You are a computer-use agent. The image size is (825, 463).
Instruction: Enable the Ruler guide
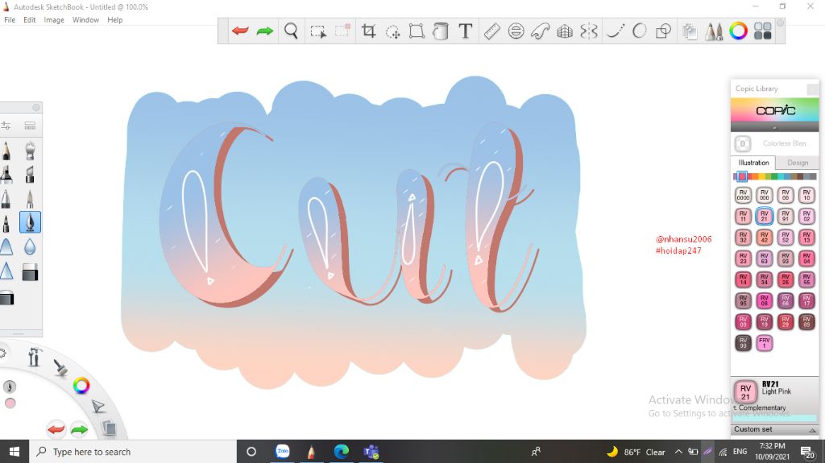click(491, 31)
